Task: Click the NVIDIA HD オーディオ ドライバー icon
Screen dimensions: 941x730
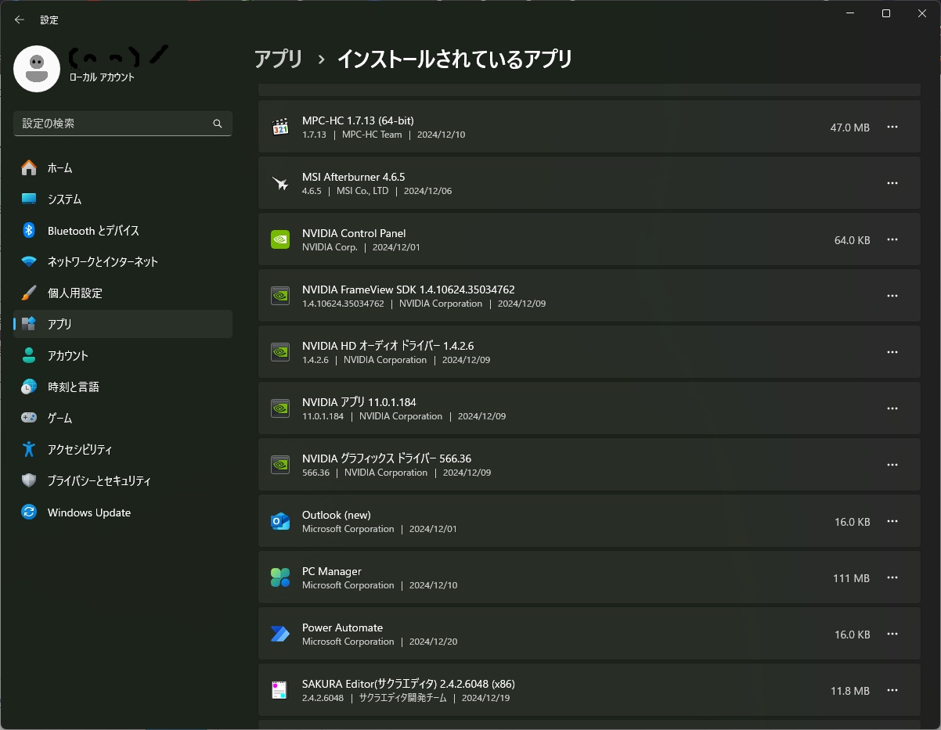Action: pyautogui.click(x=280, y=352)
